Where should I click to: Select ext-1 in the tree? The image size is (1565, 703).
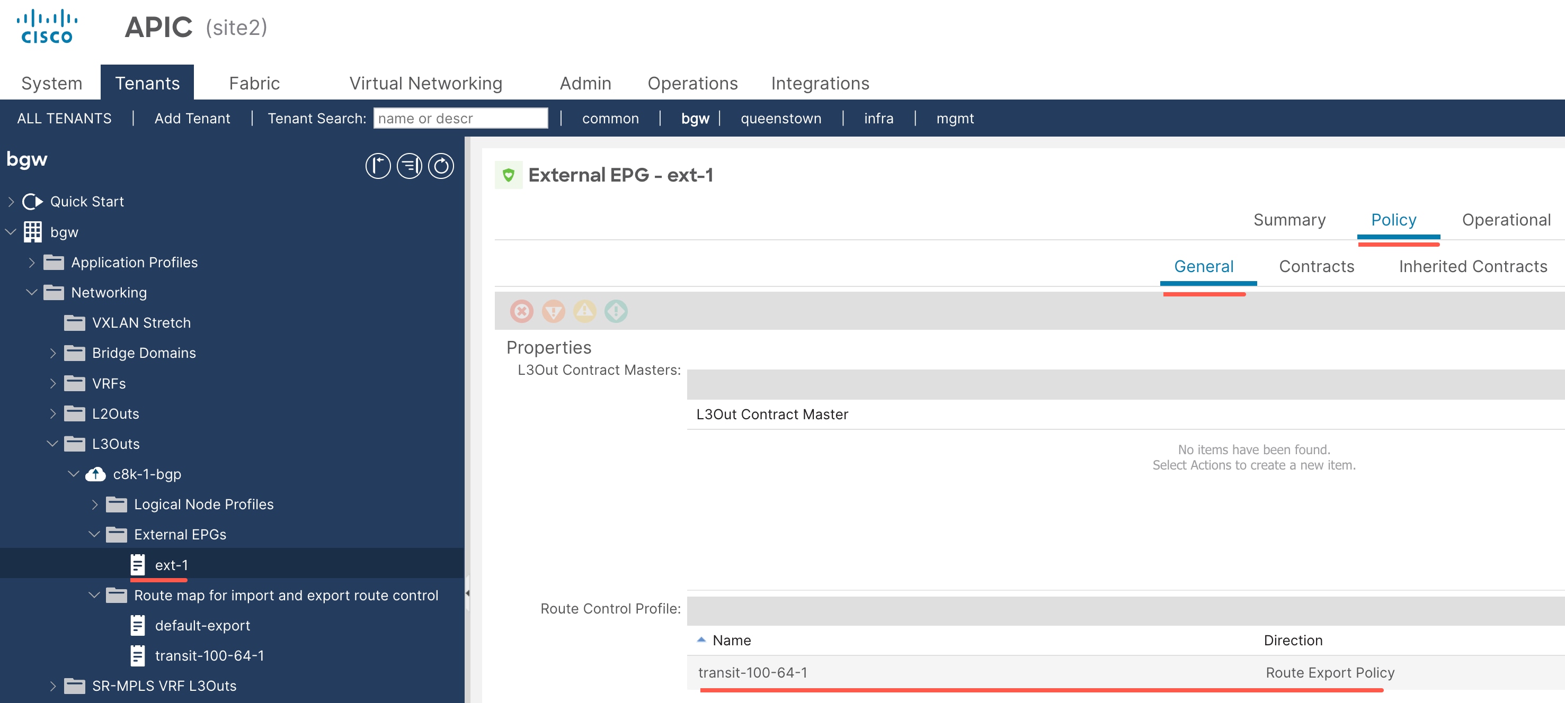(x=171, y=565)
